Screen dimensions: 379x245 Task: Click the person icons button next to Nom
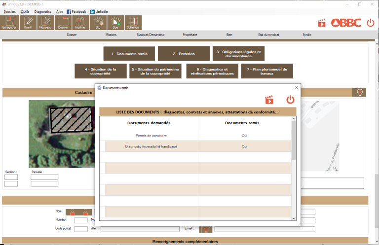pos(79,212)
